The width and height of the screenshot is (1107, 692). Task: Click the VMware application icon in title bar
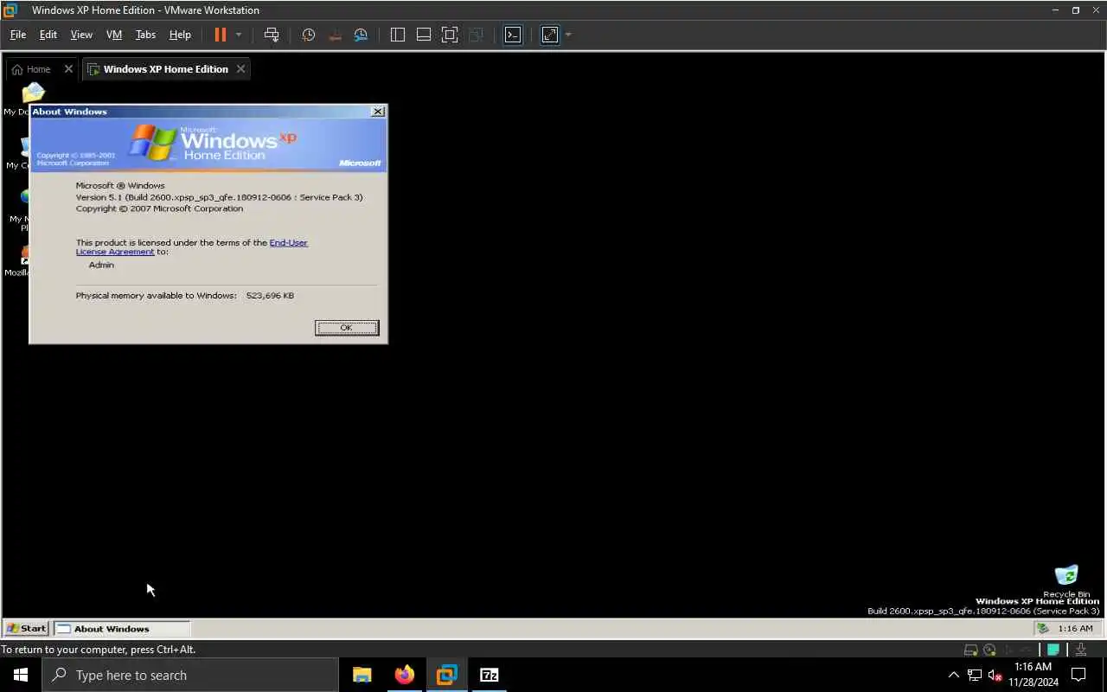[10, 10]
